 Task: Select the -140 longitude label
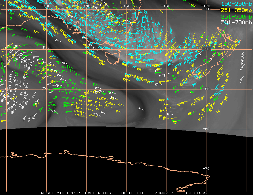[86, 6]
